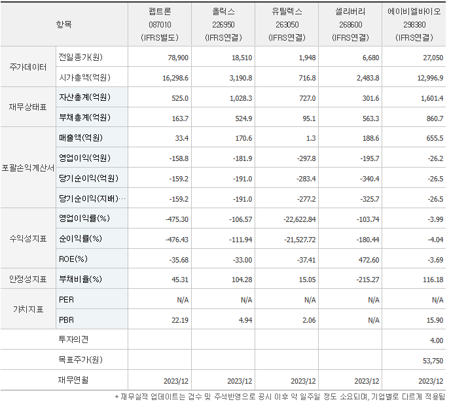Image resolution: width=449 pixels, height=402 pixels.
Task: Select the 투자의견 row label
Action: (x=73, y=340)
